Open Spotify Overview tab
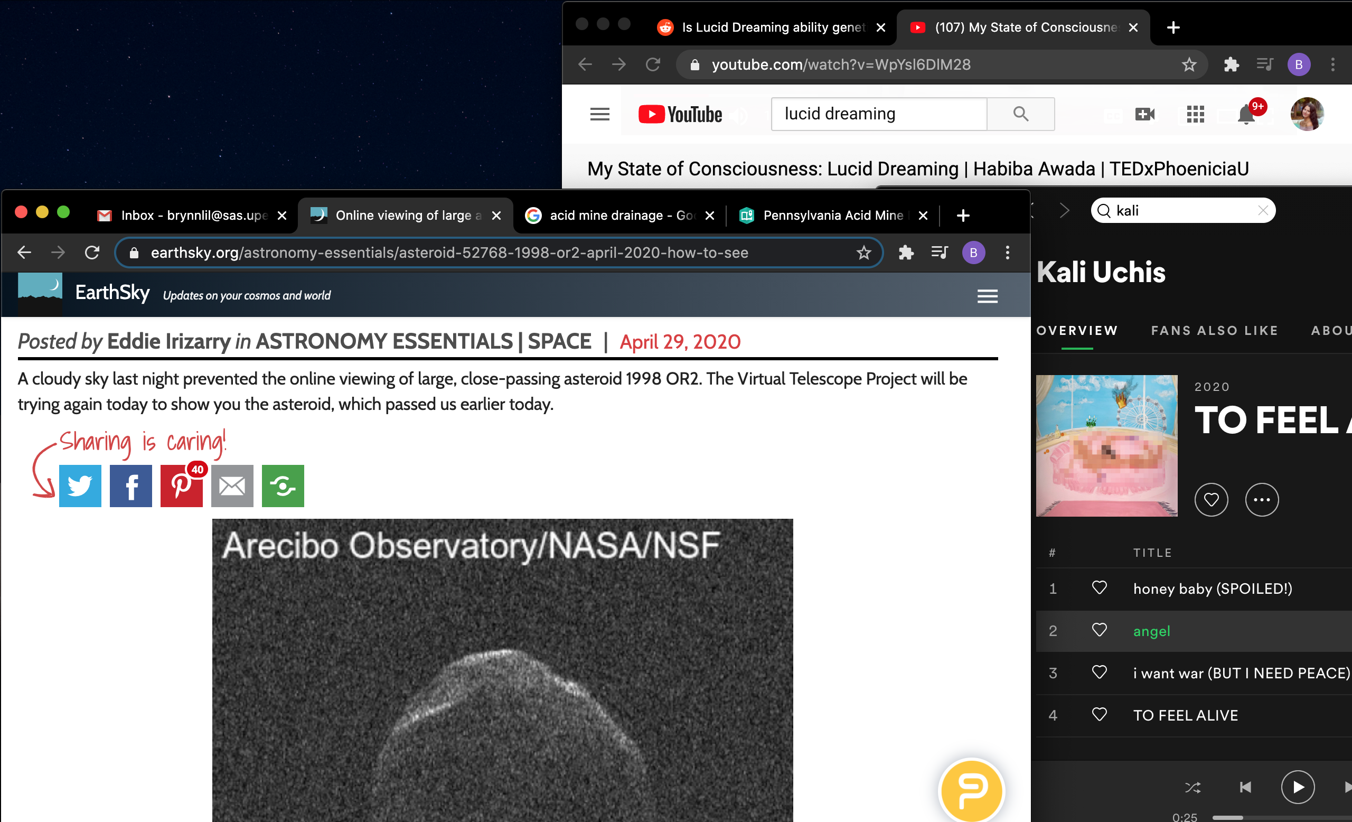 [1076, 330]
